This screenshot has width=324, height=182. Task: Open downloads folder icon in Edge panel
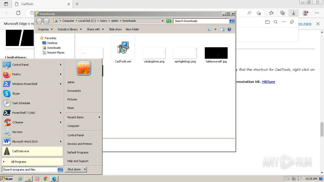click(268, 22)
